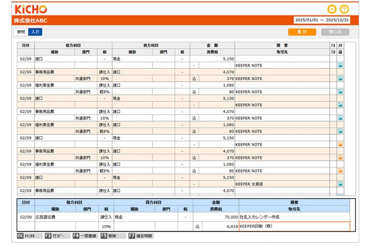Open the settings gear icon

(x=332, y=9)
